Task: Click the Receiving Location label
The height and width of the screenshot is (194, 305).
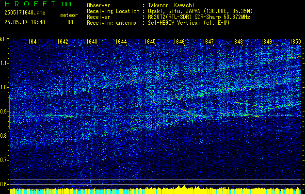Action: pyautogui.click(x=113, y=11)
